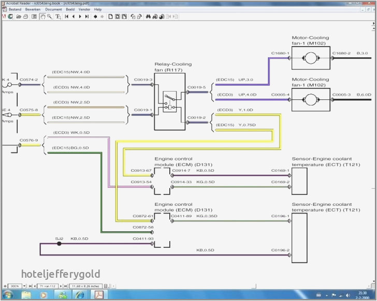Toggle the navigation pane icon

(34, 16)
